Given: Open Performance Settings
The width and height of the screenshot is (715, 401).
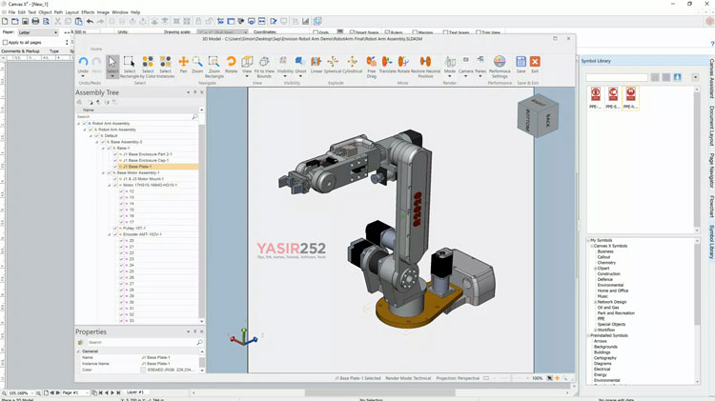Looking at the screenshot, I should (x=500, y=64).
